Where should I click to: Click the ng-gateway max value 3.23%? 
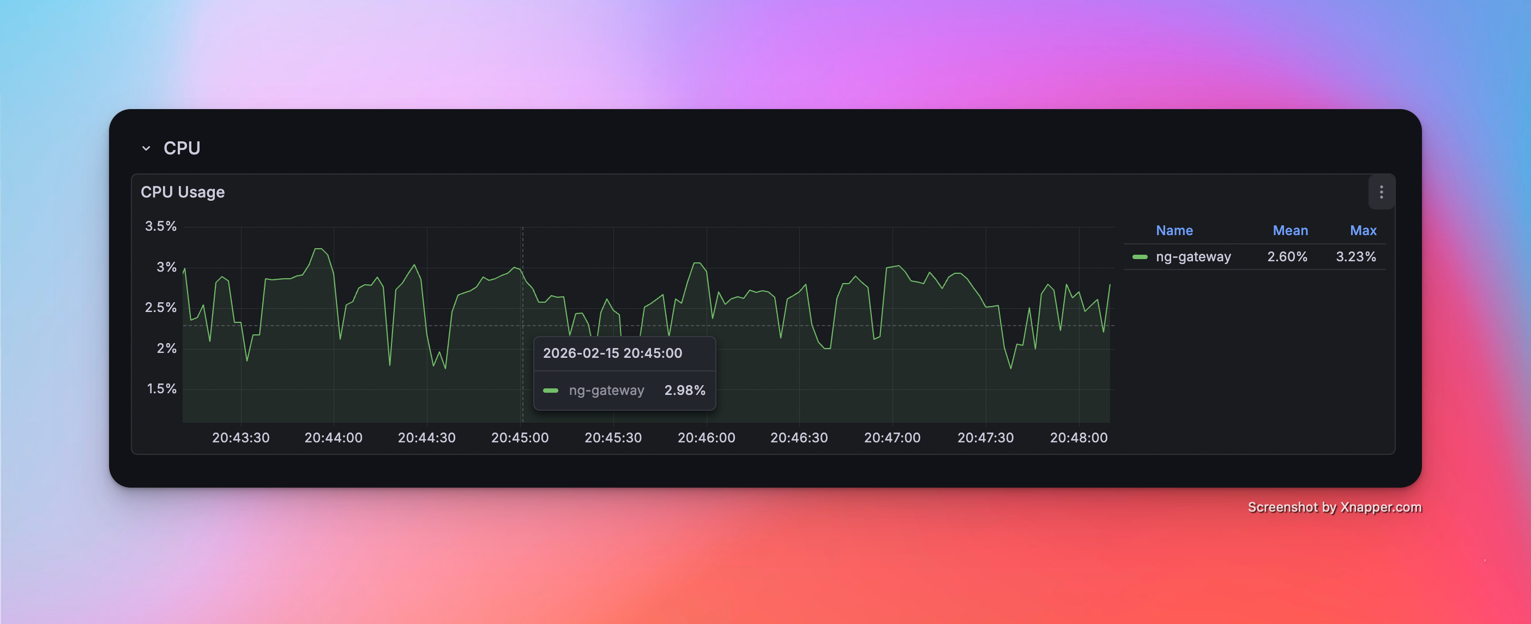1355,256
